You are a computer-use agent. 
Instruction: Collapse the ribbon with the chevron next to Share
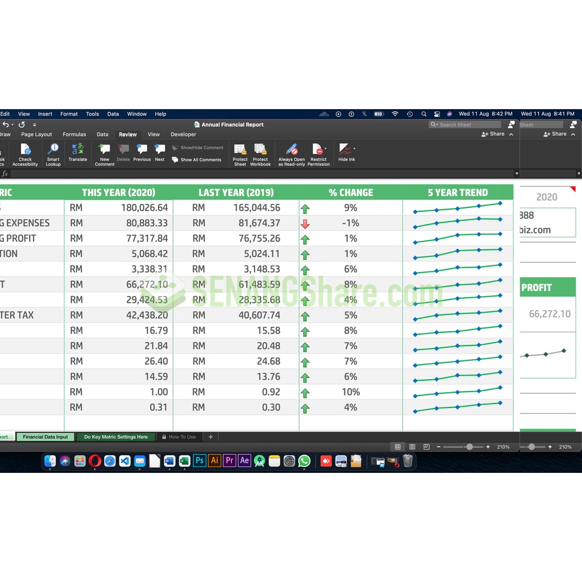[511, 134]
